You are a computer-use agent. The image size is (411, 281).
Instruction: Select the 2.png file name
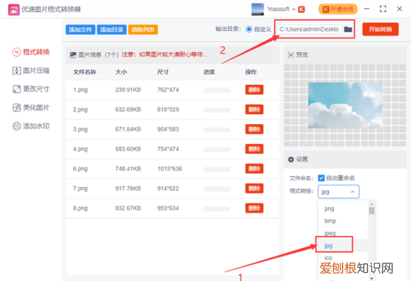pyautogui.click(x=80, y=110)
